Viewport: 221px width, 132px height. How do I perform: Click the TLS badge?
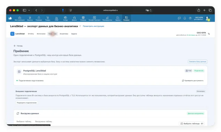(189, 71)
